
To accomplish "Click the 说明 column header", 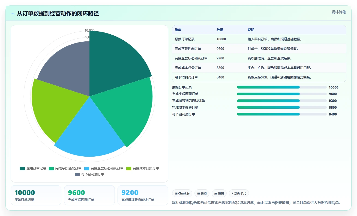I will (251, 30).
